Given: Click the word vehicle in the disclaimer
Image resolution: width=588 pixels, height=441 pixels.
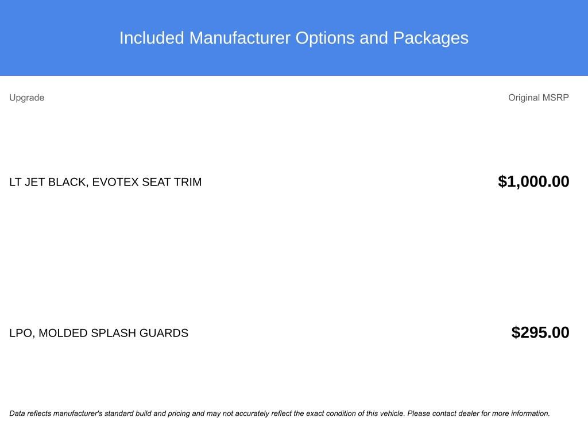Looking at the screenshot, I should coord(392,413).
